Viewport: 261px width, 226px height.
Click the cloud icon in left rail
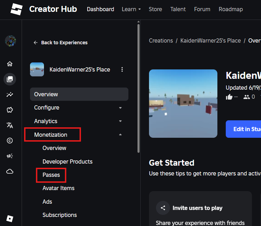click(x=10, y=171)
